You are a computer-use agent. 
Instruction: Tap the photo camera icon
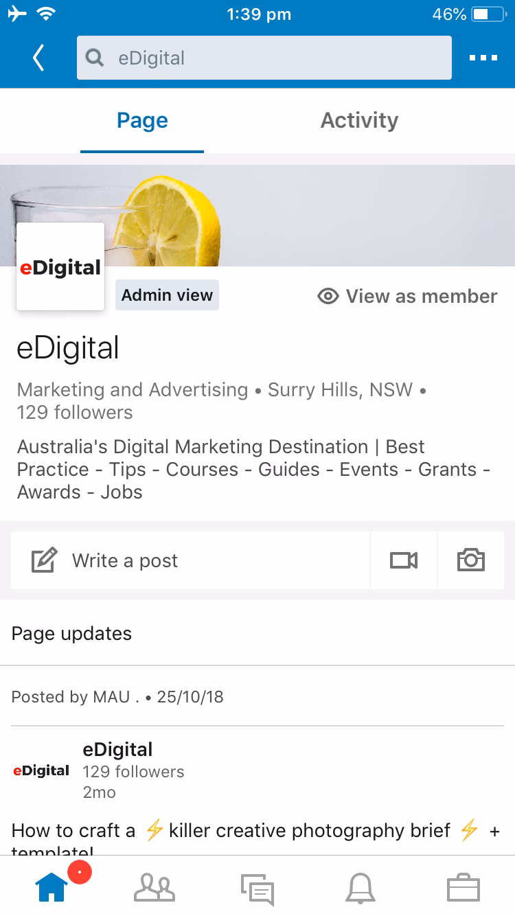[x=471, y=560]
